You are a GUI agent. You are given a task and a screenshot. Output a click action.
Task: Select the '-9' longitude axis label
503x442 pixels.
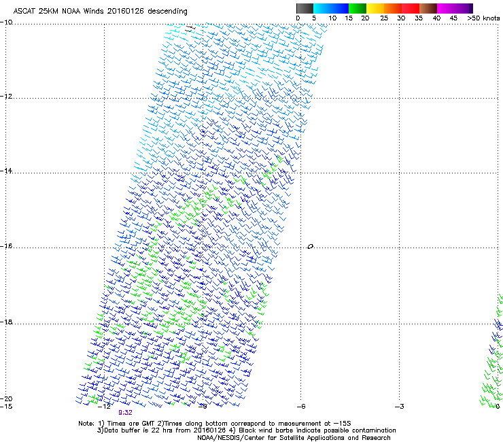pyautogui.click(x=203, y=407)
